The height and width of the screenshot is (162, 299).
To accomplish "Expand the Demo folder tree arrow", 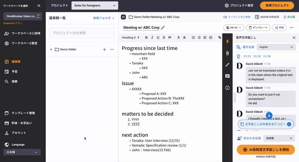I will (51, 49).
